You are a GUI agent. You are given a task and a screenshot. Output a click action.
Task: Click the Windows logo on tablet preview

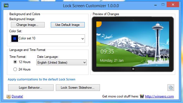coord(133,69)
